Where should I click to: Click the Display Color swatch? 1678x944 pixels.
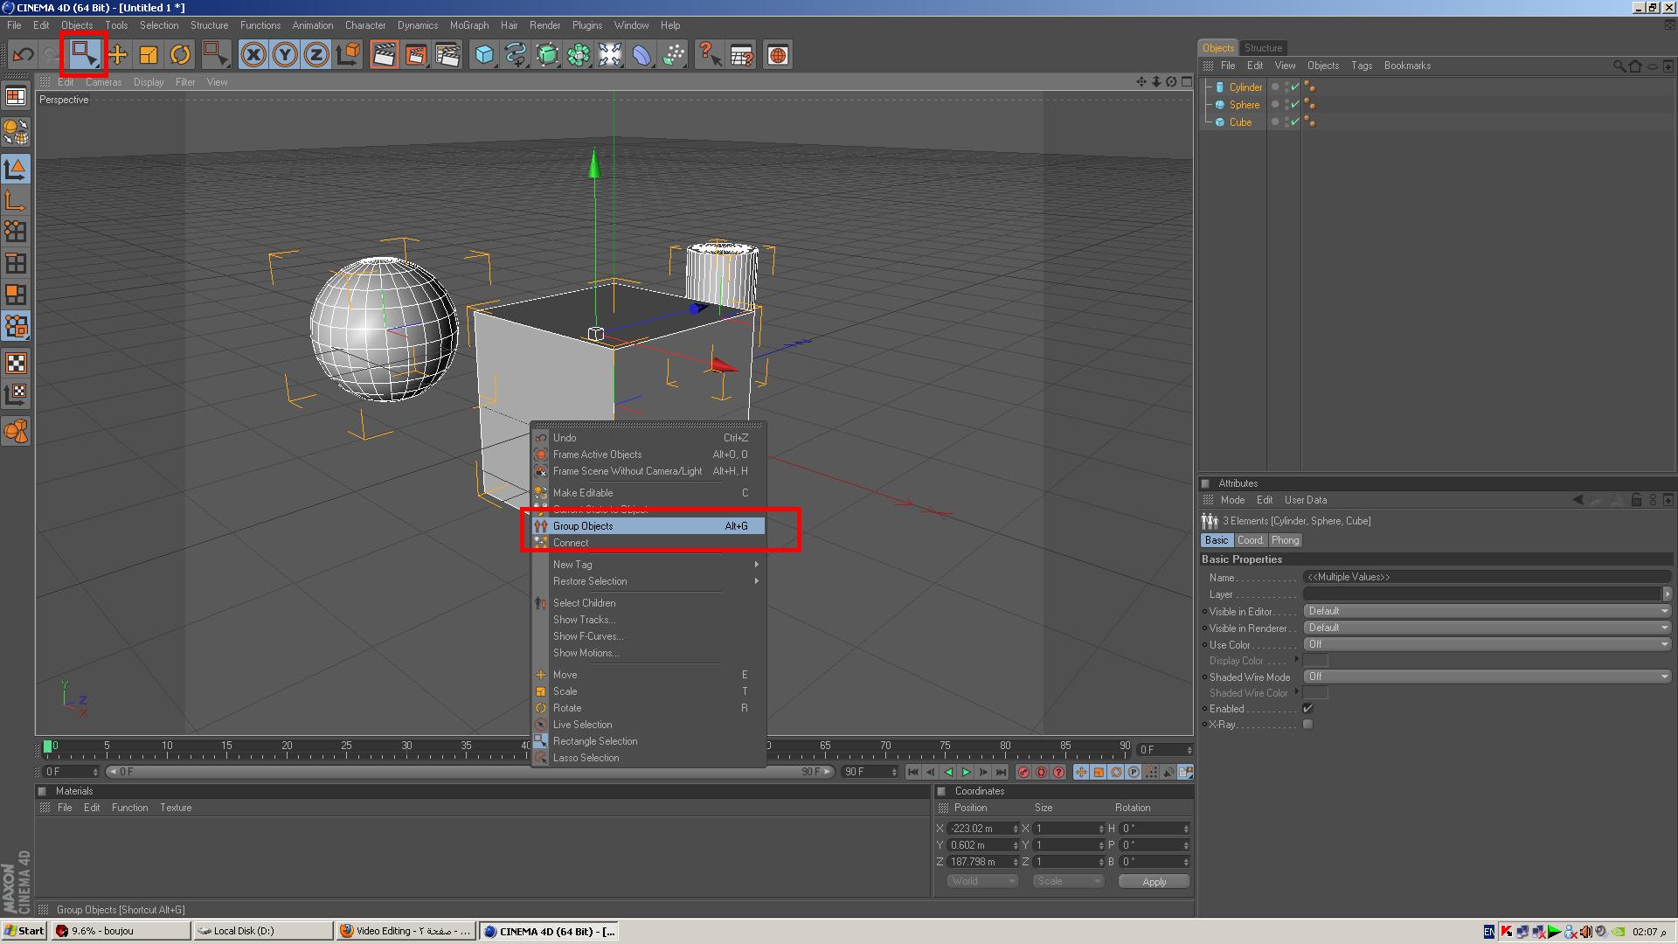pos(1315,661)
